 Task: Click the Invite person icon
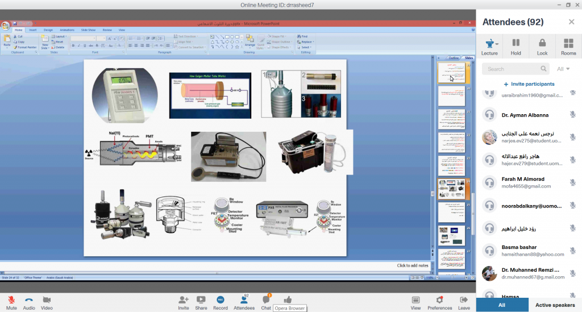pyautogui.click(x=183, y=299)
